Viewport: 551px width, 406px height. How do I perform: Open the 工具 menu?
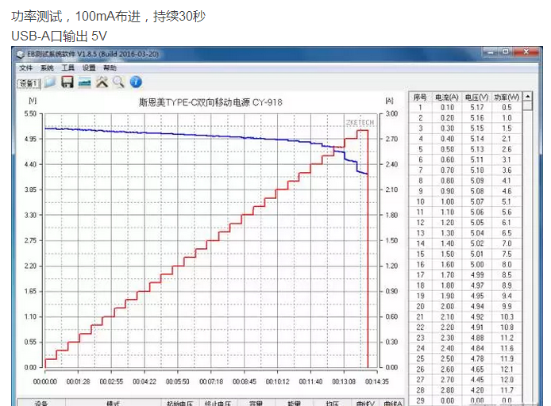(68, 68)
